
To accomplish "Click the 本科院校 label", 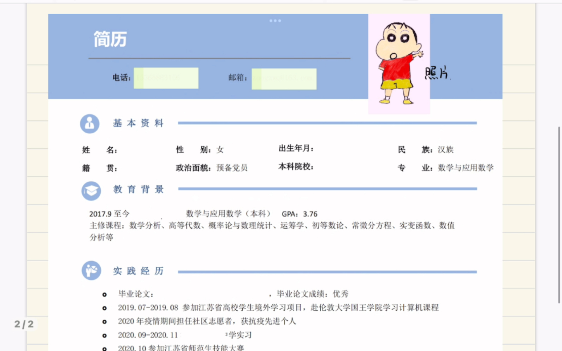I will pyautogui.click(x=296, y=167).
